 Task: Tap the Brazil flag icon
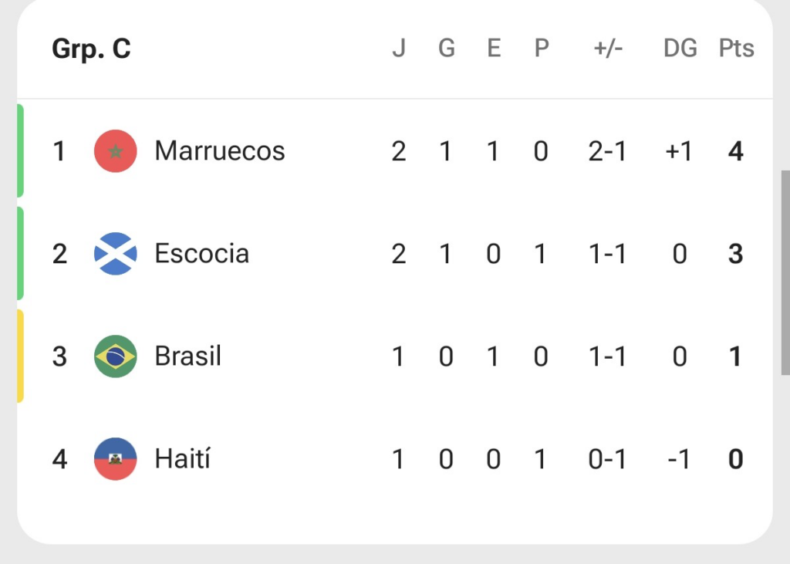(116, 356)
